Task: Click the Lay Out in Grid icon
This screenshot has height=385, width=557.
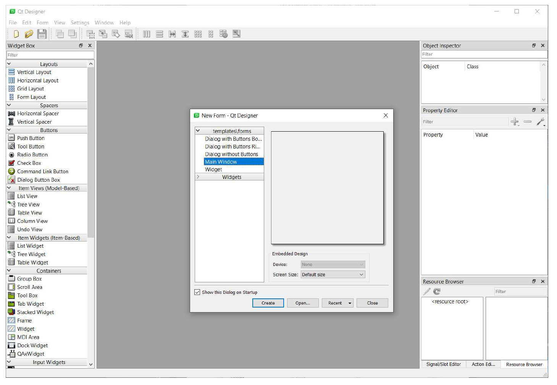Action: click(x=198, y=34)
